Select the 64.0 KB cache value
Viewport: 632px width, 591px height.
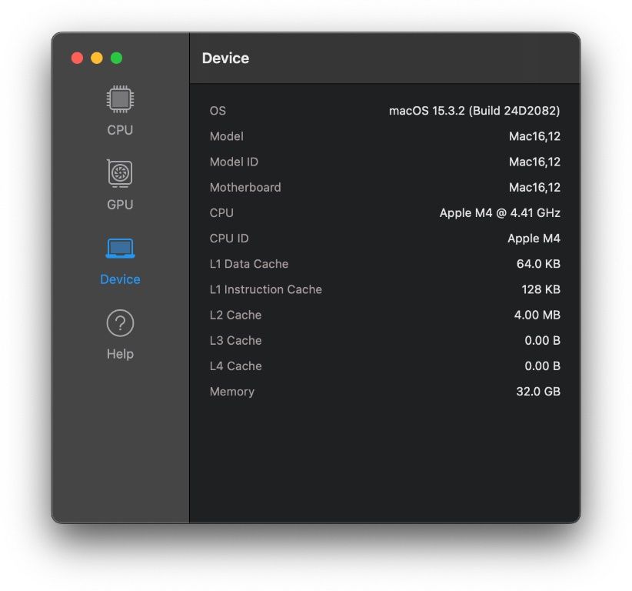pyautogui.click(x=538, y=264)
